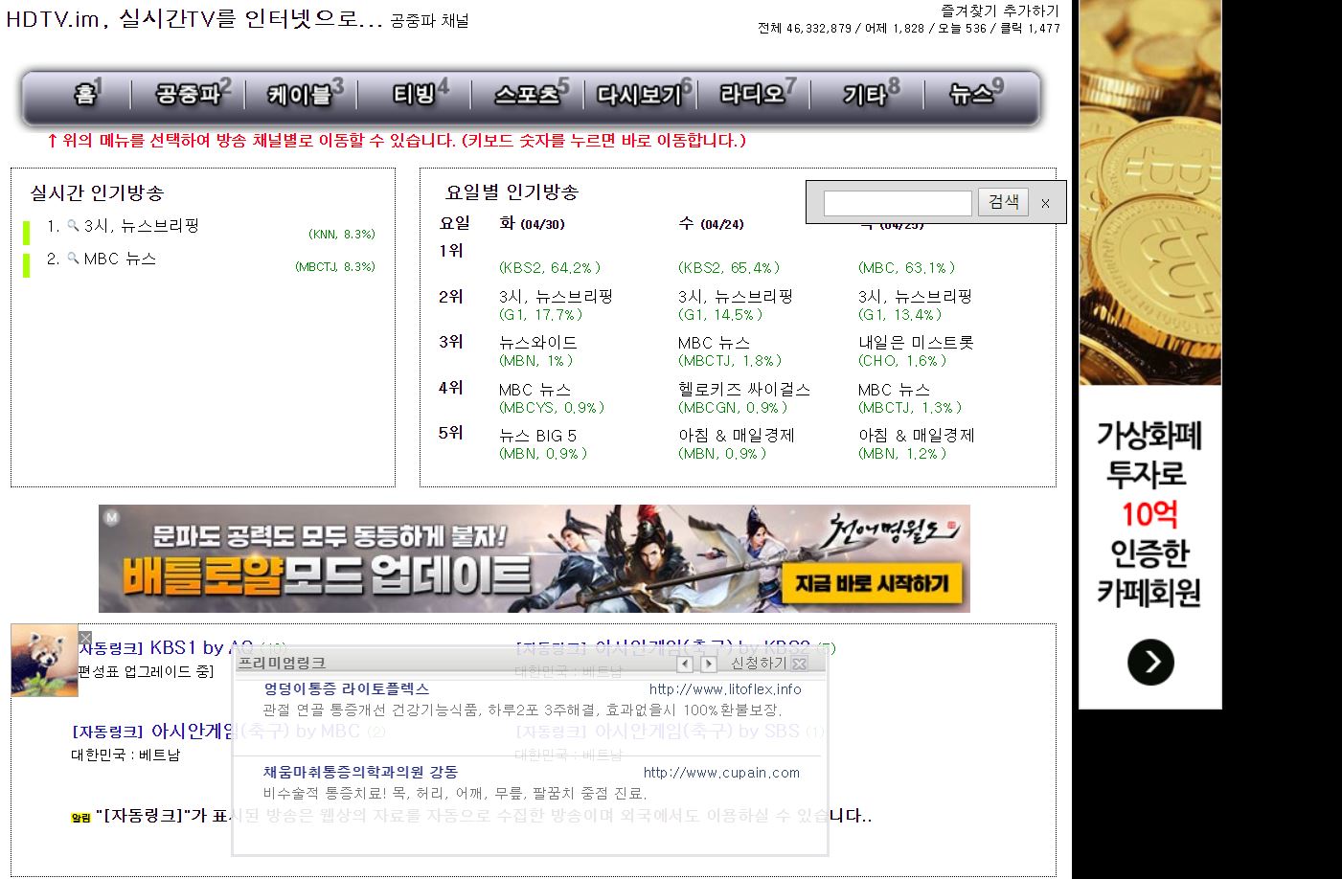Go to the 뉴스 menu
Viewport: 1342px width, 879px height.
(976, 94)
